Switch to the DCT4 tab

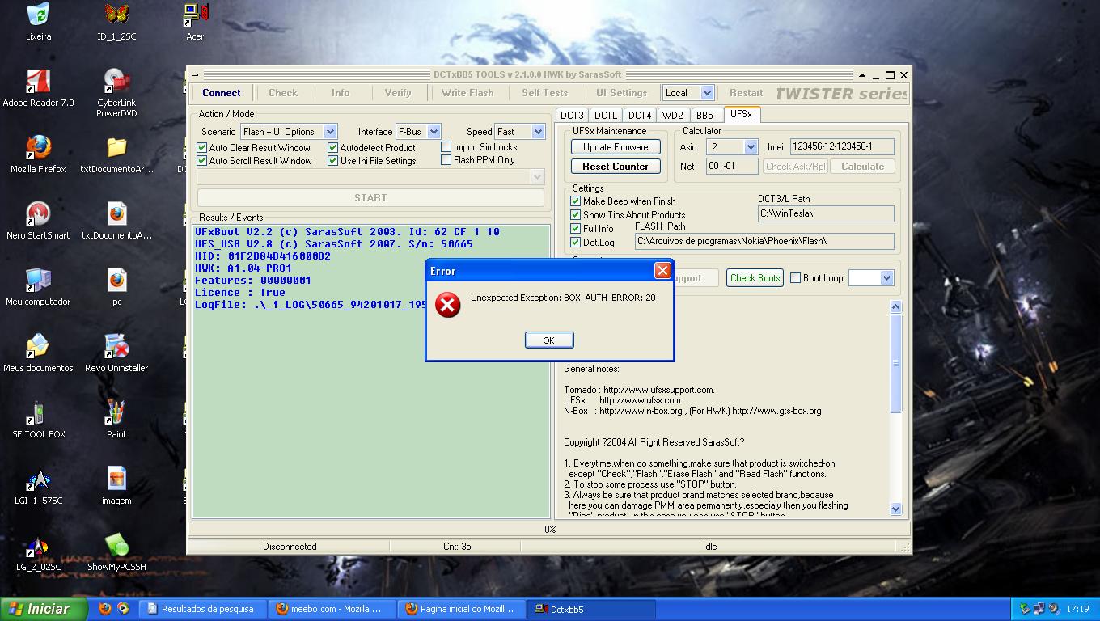click(x=639, y=116)
